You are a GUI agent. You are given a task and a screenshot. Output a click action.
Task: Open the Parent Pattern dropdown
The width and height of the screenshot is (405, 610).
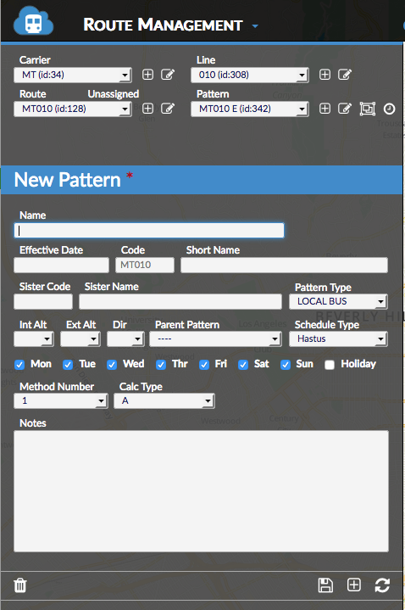coord(215,339)
